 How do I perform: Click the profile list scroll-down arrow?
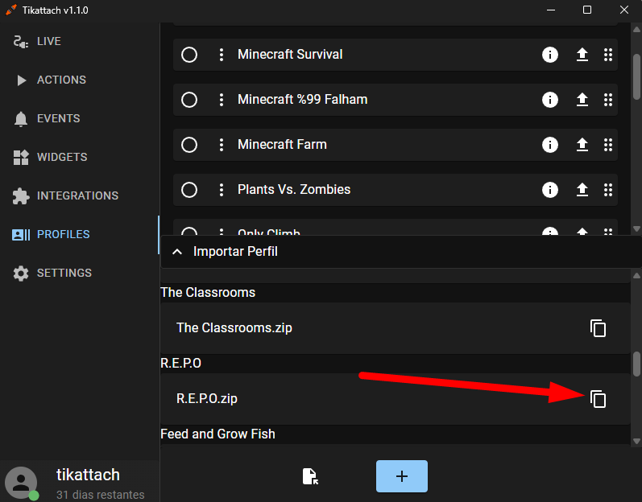coord(636,228)
